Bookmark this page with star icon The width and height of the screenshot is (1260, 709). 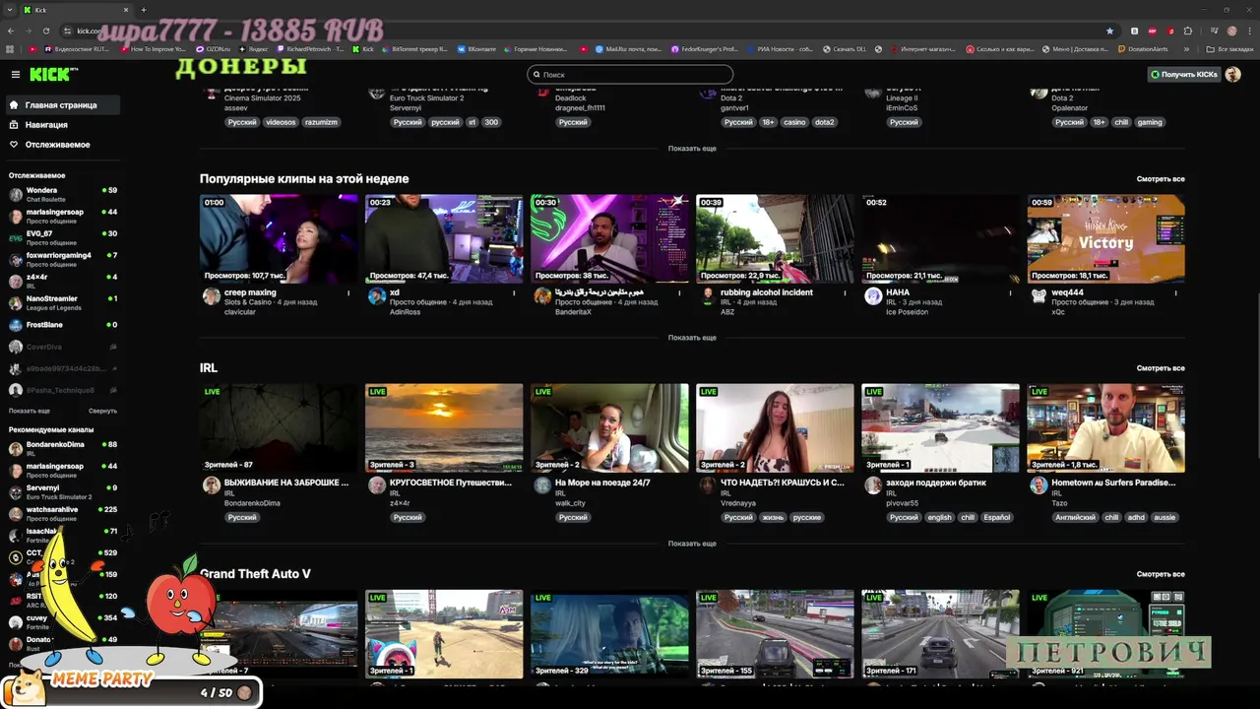[1109, 31]
